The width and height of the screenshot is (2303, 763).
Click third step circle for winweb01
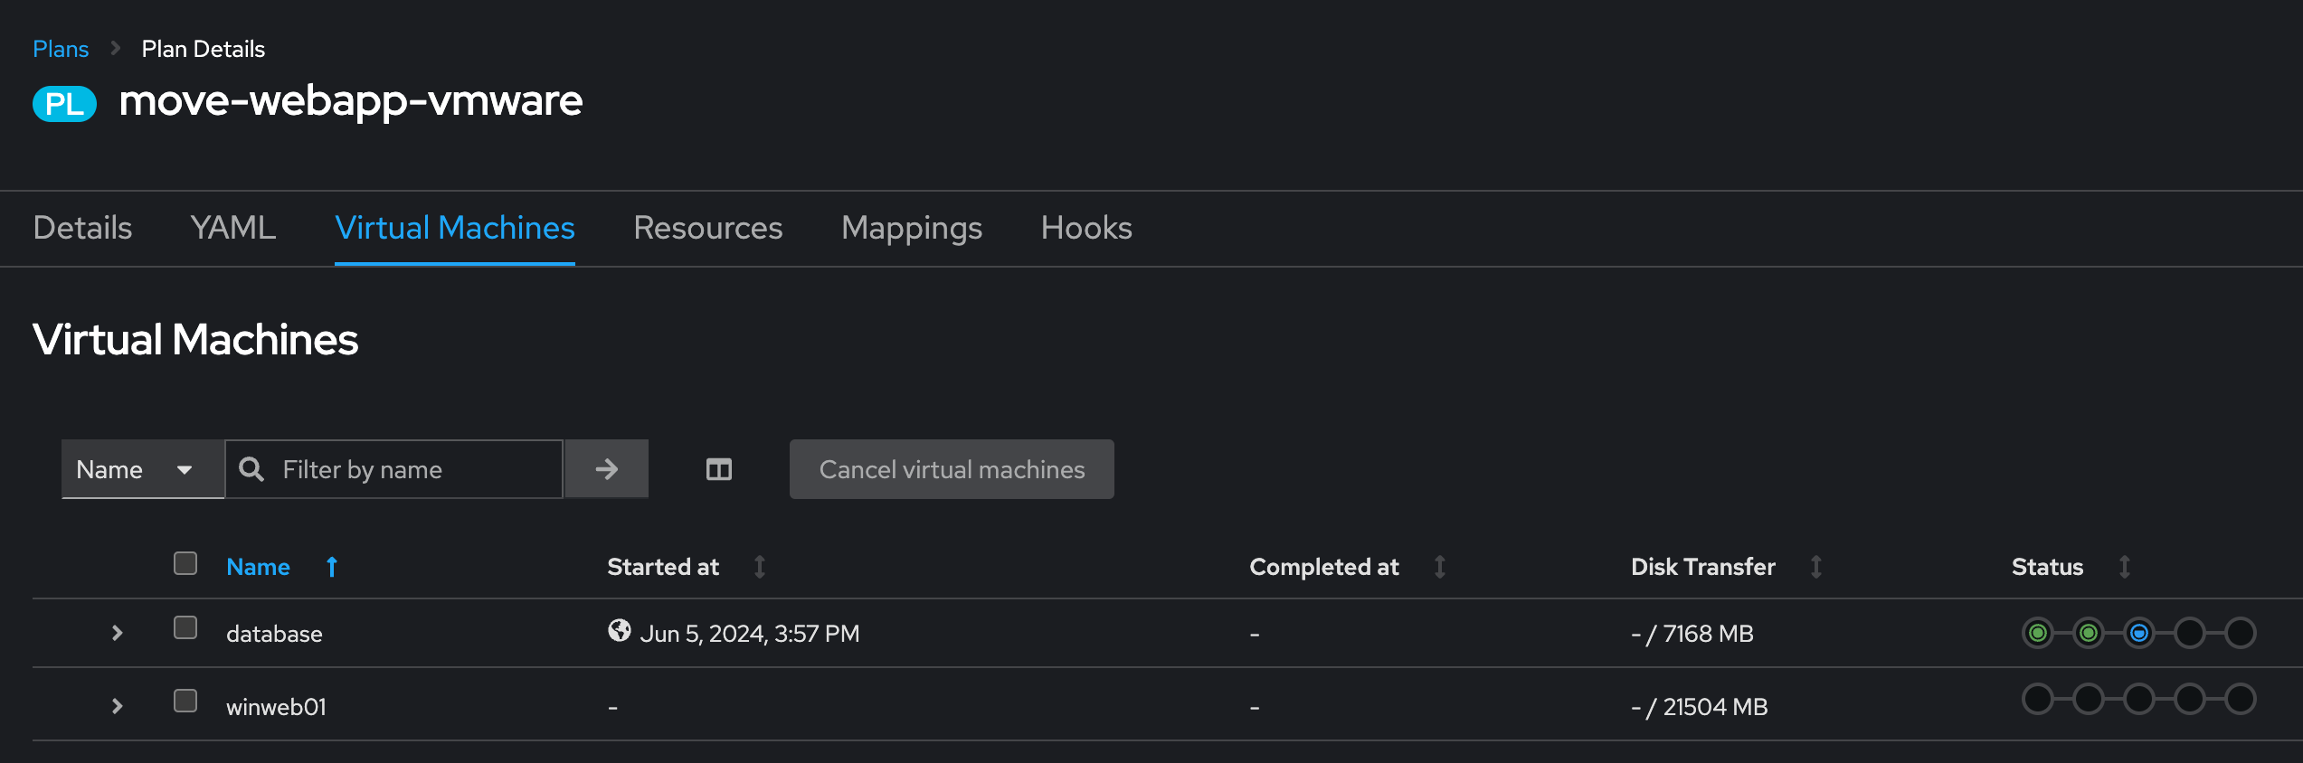[2139, 699]
